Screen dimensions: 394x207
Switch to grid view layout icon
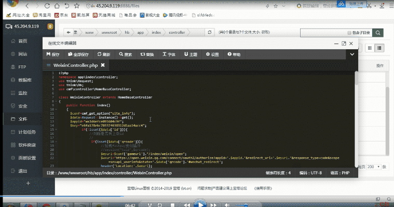(370, 48)
